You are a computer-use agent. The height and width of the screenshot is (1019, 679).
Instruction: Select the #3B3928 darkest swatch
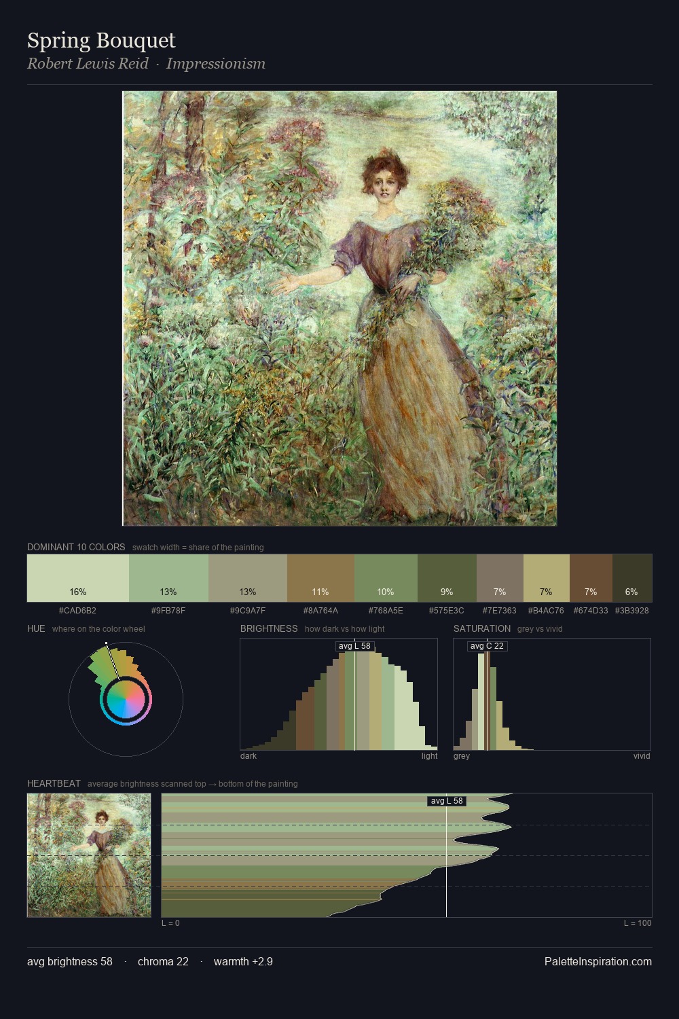point(632,578)
